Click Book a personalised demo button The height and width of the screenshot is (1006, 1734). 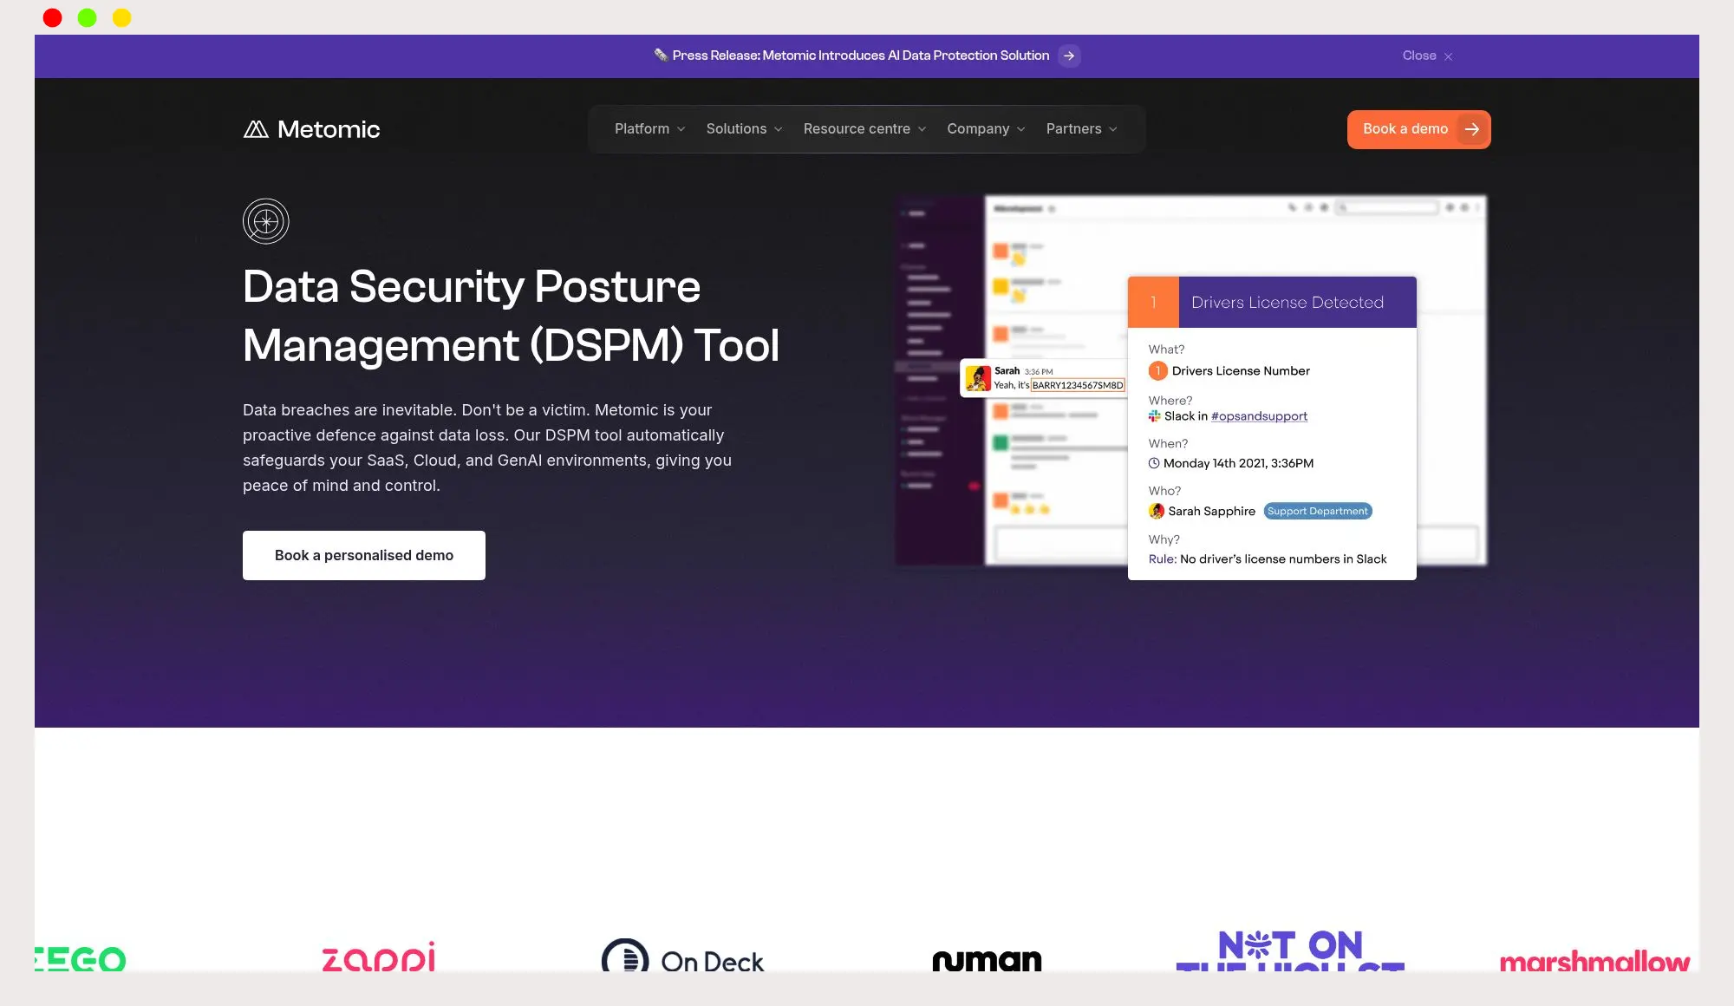364,555
